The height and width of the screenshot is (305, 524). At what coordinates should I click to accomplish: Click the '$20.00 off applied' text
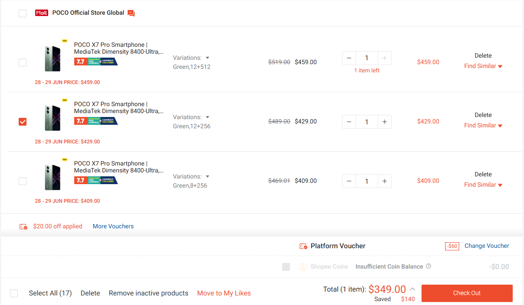58,226
